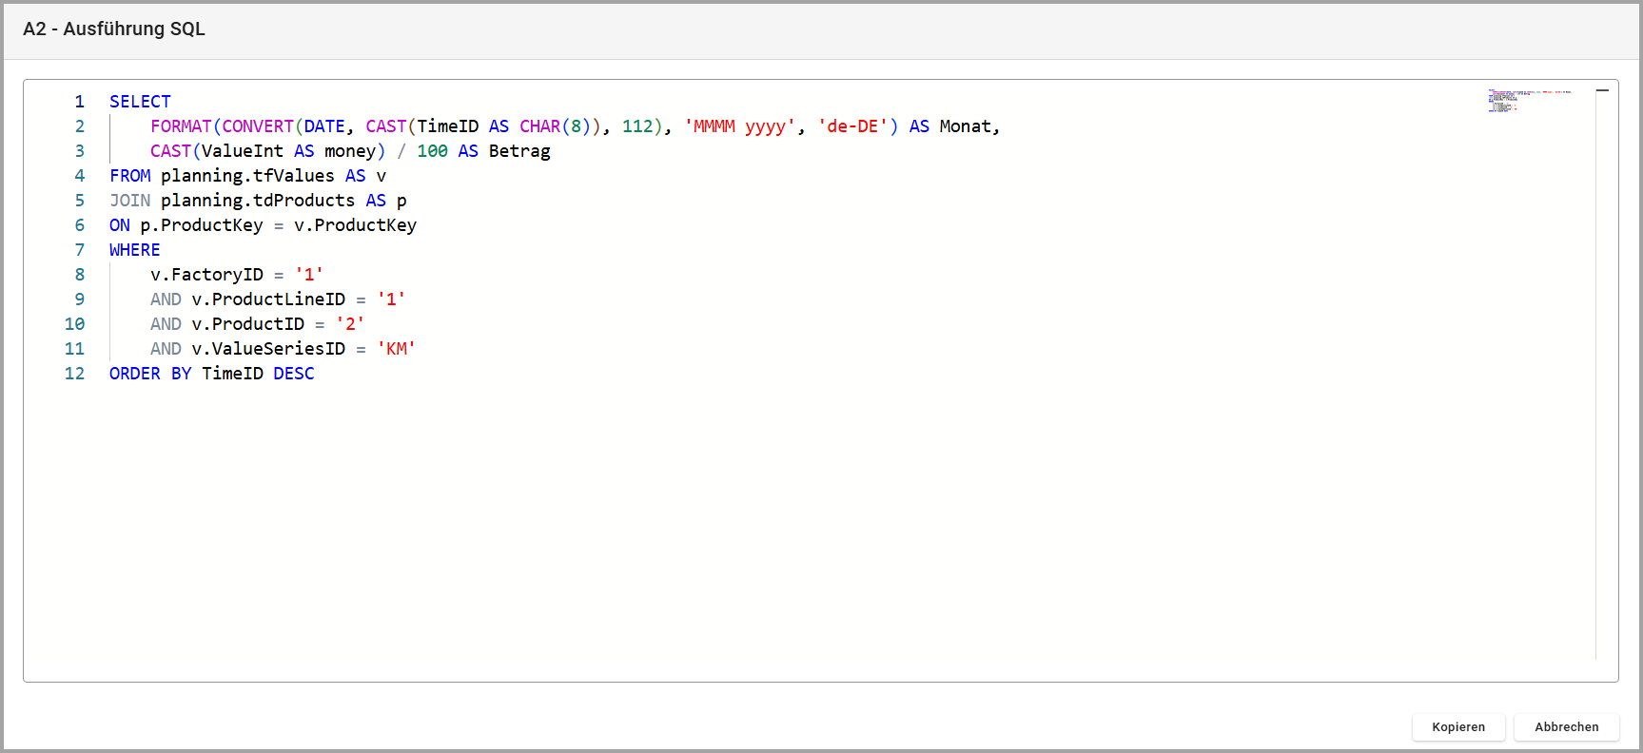Click the Kopieren button
This screenshot has height=753, width=1643.
pos(1457,726)
